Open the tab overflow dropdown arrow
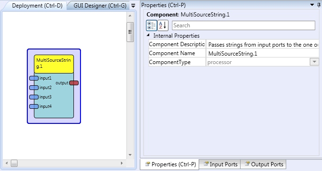This screenshot has width=322, height=171. (x=133, y=6)
